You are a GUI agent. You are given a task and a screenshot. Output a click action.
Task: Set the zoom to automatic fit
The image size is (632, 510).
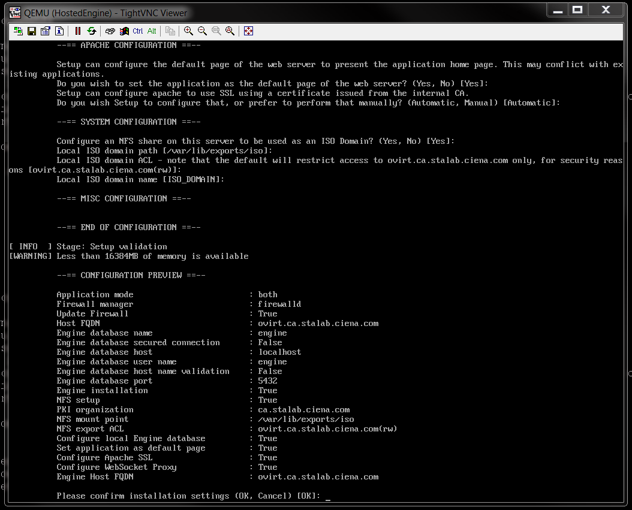click(230, 31)
